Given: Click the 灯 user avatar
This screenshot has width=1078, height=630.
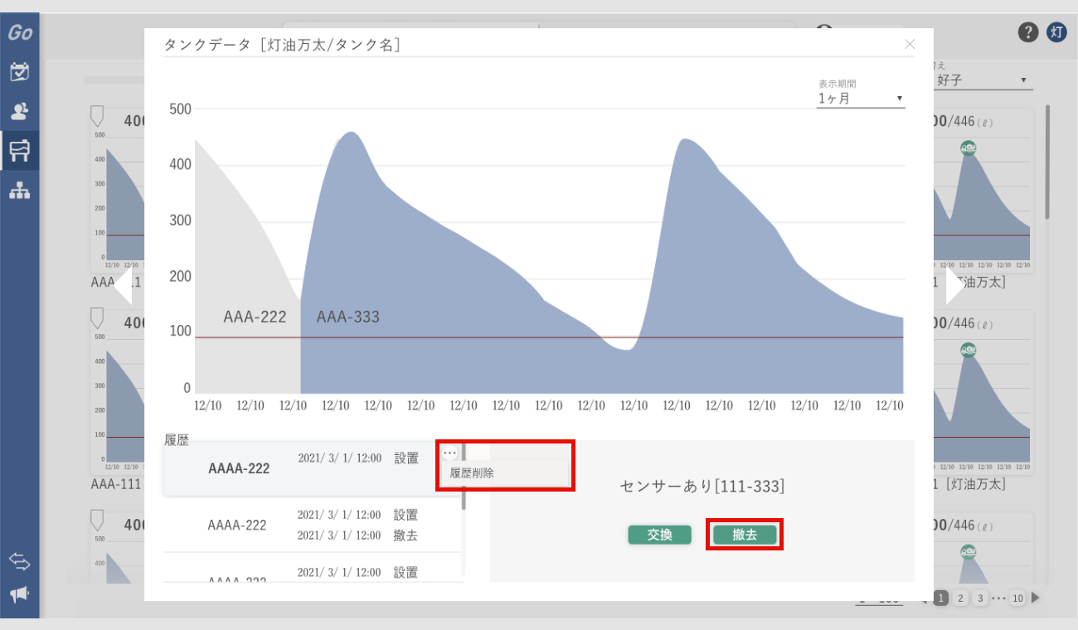Looking at the screenshot, I should (1056, 32).
